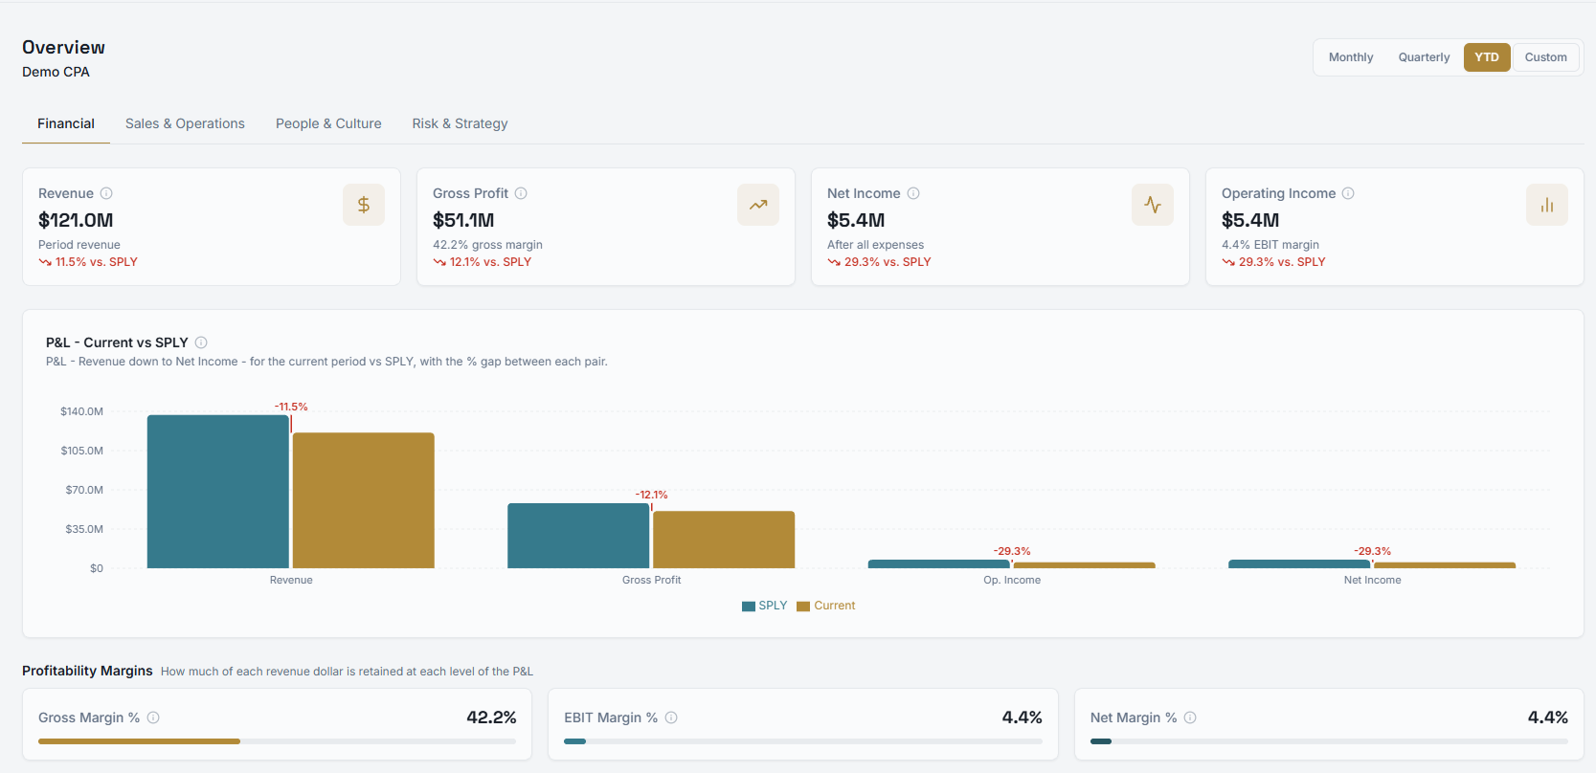Screen dimensions: 1596x773
Task: Click the Current Net Income bar
Action: point(1445,565)
